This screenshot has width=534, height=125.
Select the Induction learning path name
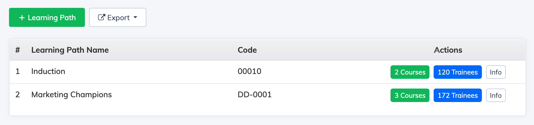click(48, 71)
